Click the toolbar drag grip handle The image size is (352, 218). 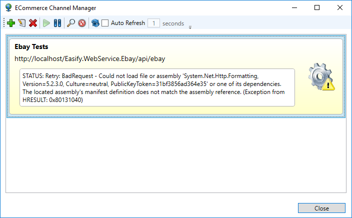(4, 23)
